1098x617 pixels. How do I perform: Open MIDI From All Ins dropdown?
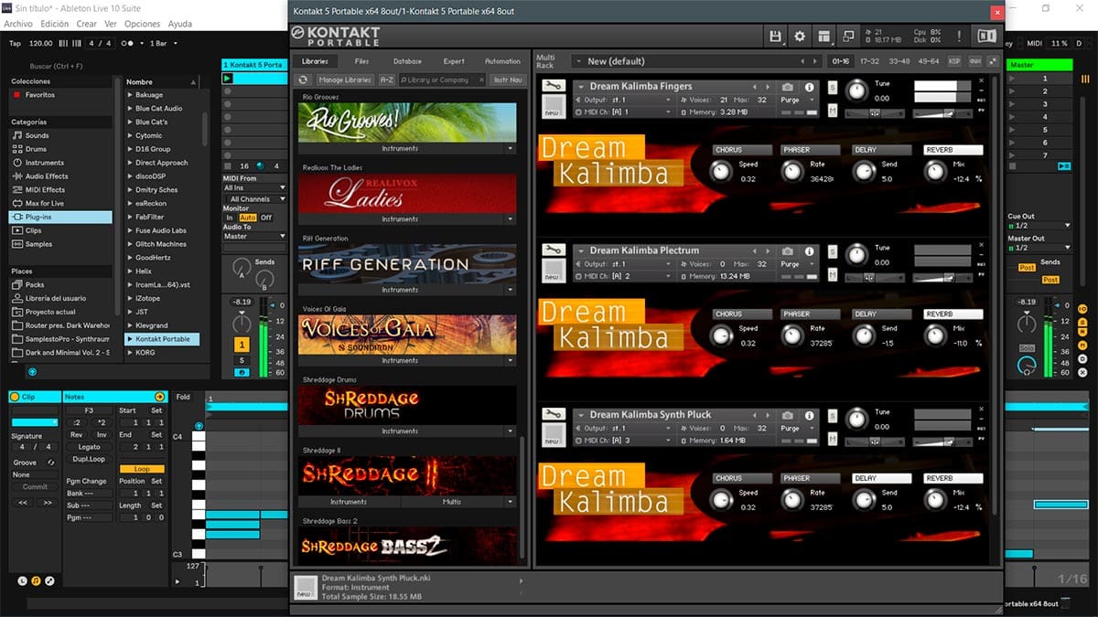254,188
